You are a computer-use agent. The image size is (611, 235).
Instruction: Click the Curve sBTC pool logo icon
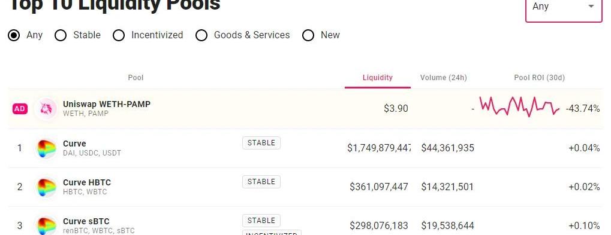click(x=46, y=225)
